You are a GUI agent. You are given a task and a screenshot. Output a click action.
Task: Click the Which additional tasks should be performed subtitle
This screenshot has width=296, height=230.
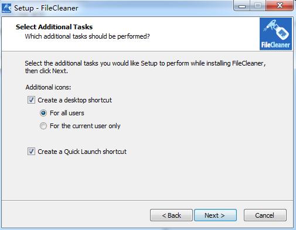(x=87, y=36)
